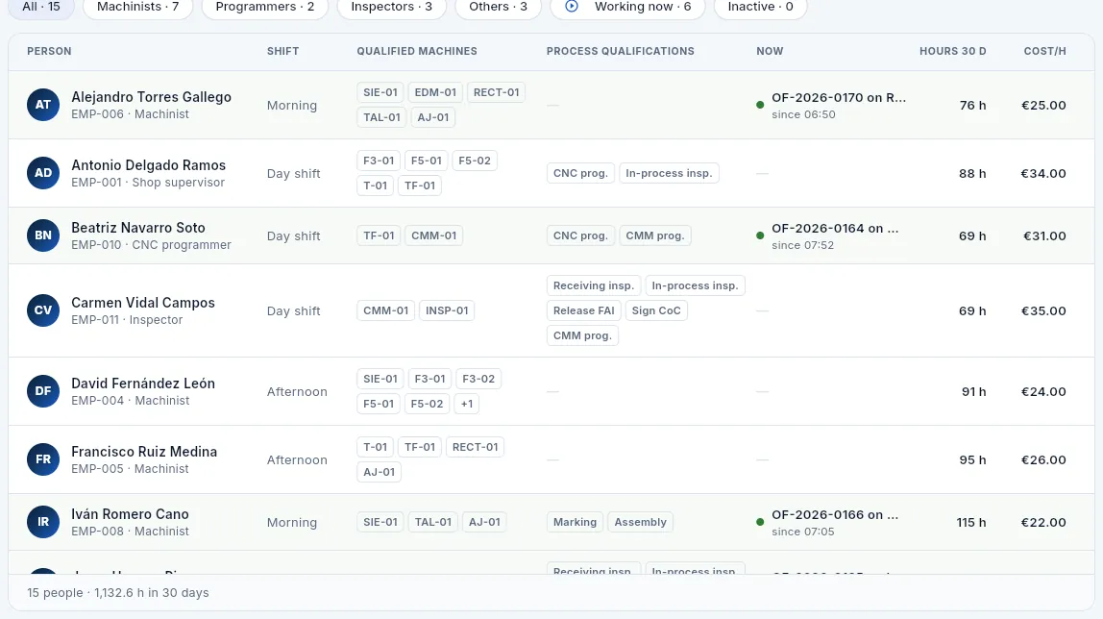Click name Francisco Ruiz Medina

coord(144,453)
